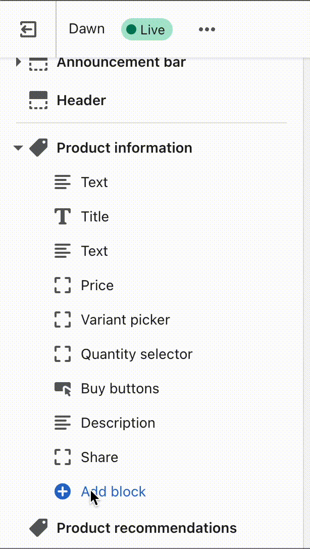Collapse the Product information section
The image size is (310, 549).
[x=18, y=148]
